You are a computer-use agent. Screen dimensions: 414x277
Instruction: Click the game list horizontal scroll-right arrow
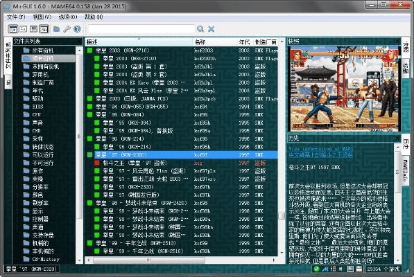point(274,260)
